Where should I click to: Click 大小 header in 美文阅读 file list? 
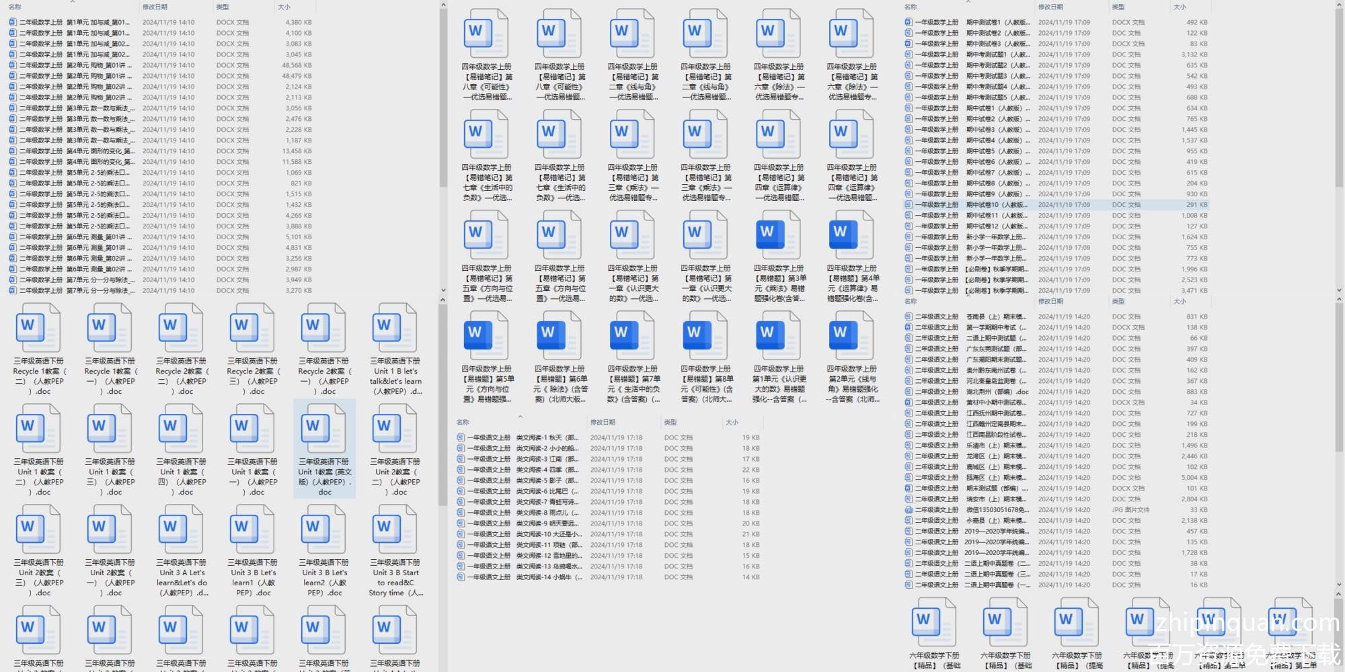[732, 423]
